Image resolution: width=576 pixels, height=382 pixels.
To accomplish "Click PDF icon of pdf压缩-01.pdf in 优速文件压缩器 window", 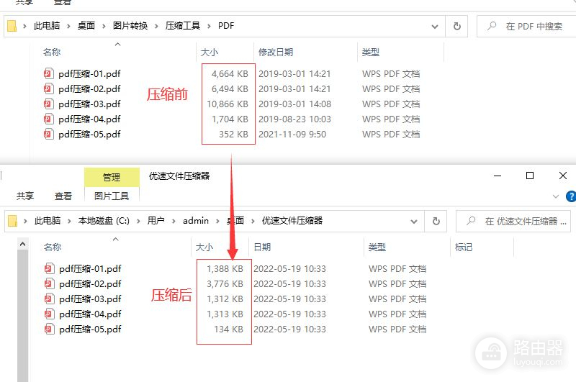I will [x=50, y=268].
